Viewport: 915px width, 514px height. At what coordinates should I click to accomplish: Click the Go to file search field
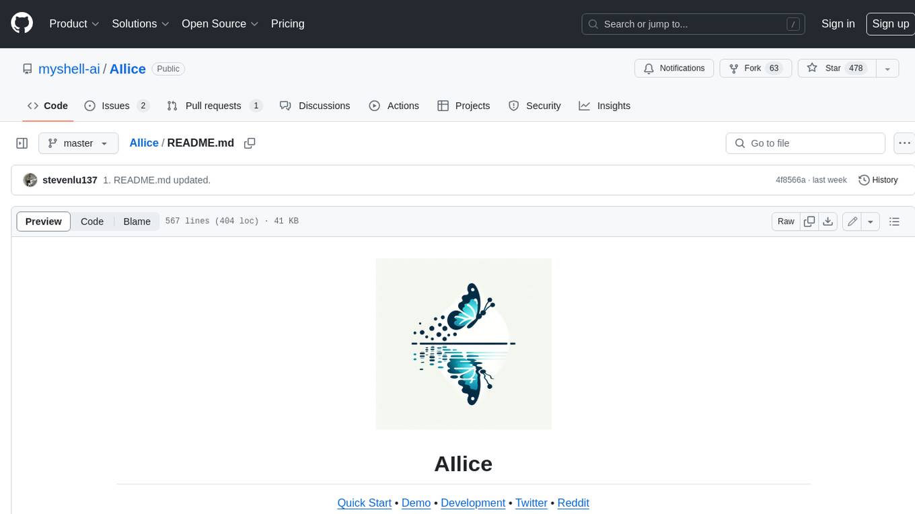pos(805,143)
